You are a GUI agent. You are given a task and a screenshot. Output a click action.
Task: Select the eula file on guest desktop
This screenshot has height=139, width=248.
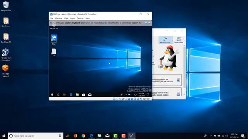(x=54, y=53)
